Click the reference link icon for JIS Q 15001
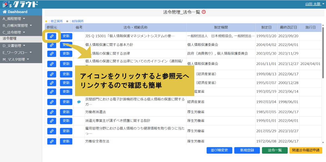This screenshot has width=326, height=162. click(51, 36)
